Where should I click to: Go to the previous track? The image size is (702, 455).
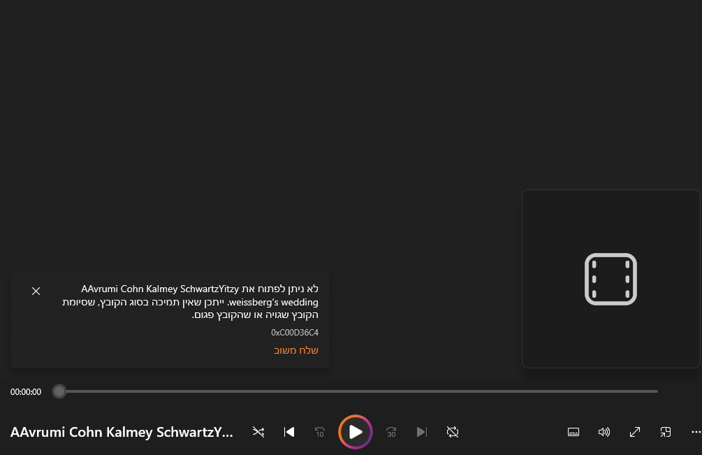pyautogui.click(x=289, y=432)
